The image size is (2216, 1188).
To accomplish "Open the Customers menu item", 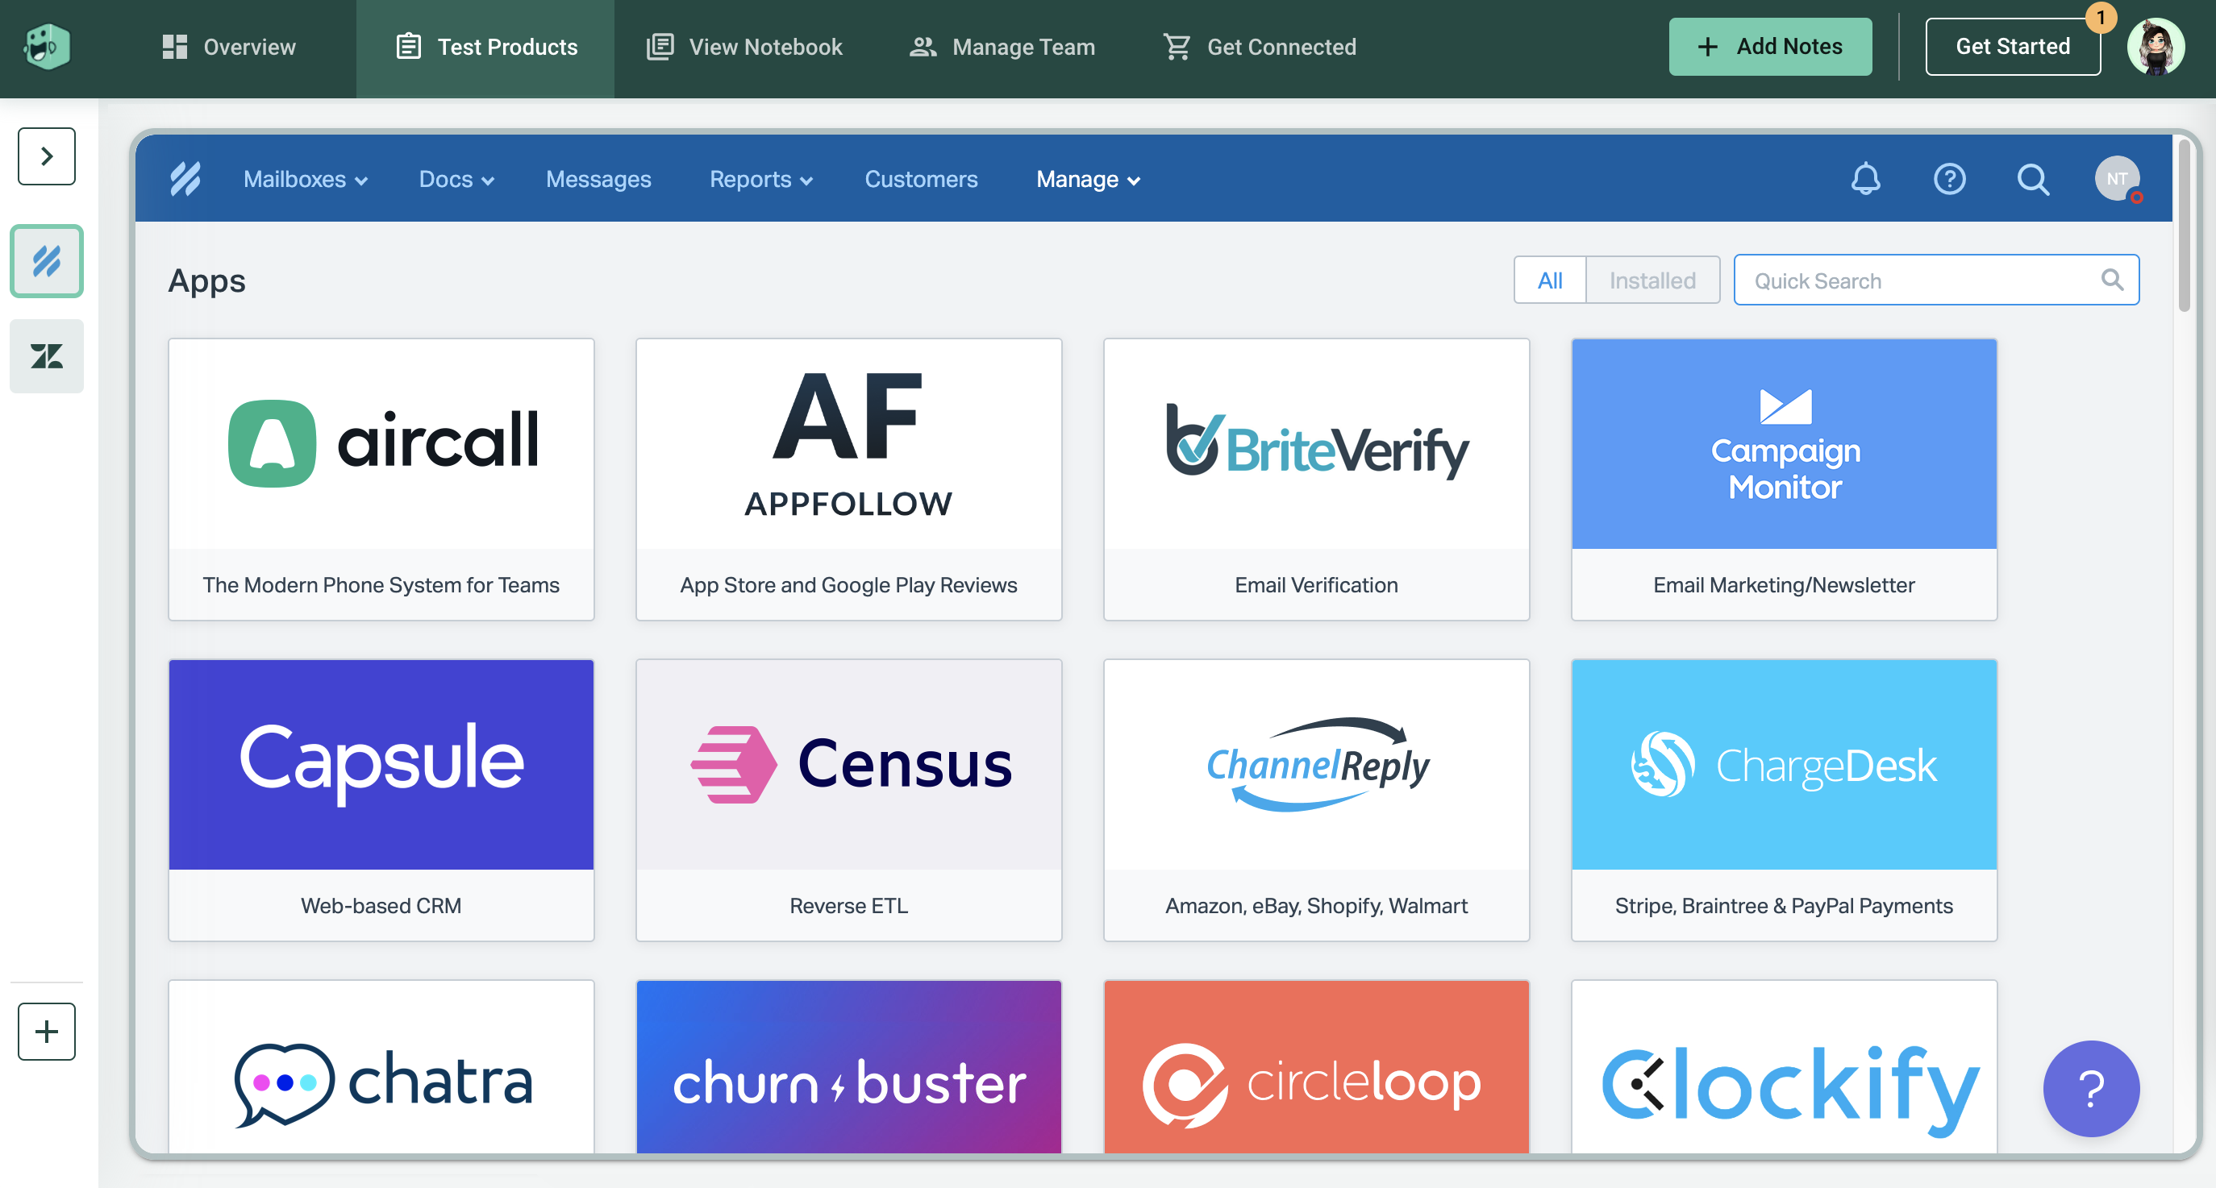I will (920, 179).
